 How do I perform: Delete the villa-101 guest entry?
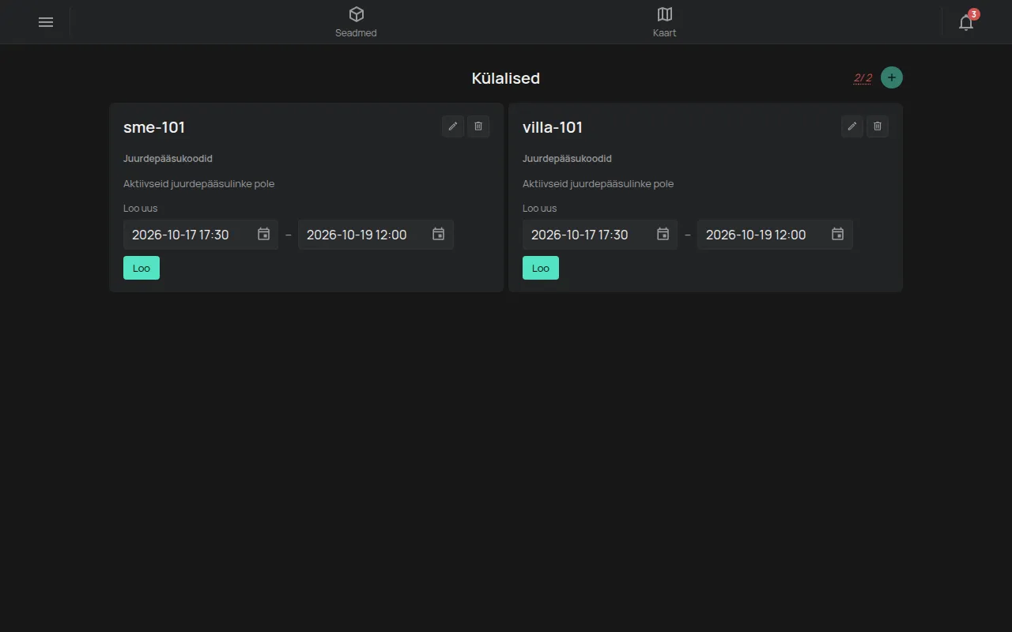(878, 126)
